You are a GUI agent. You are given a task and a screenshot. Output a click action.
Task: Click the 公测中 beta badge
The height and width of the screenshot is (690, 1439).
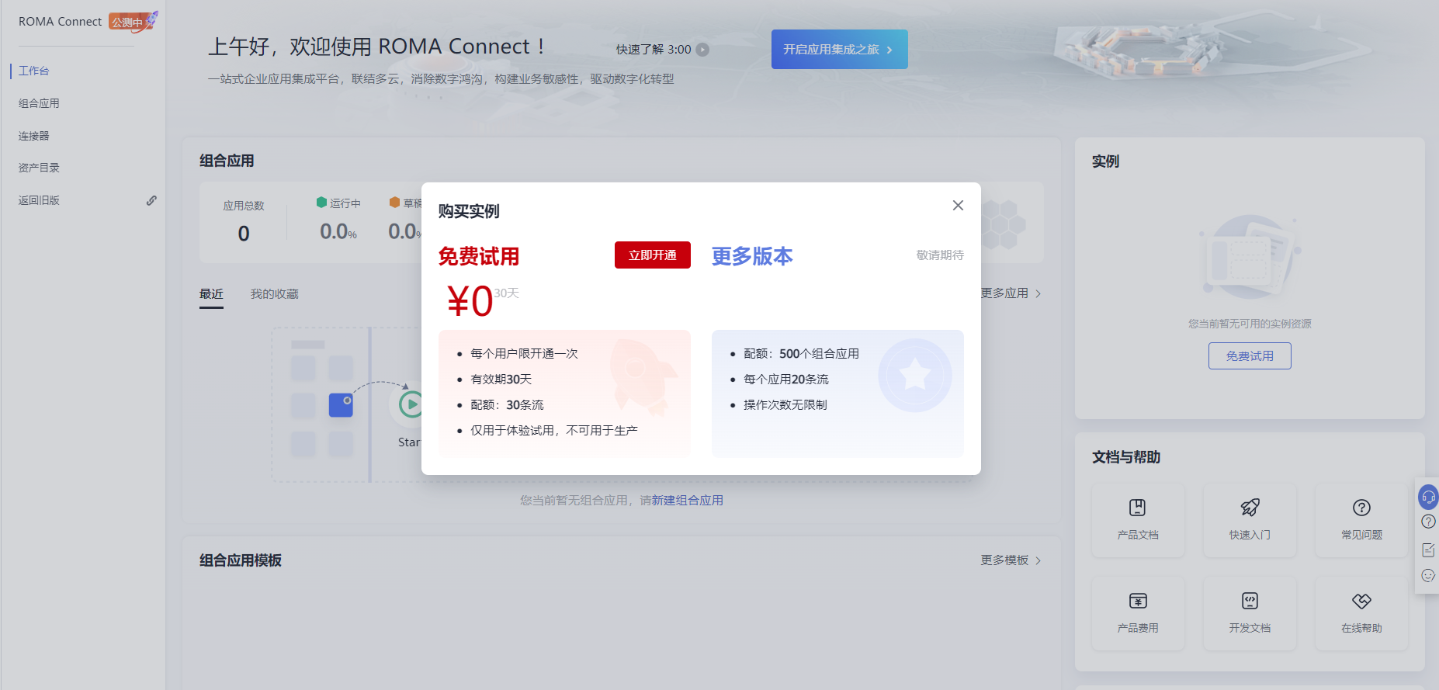(x=128, y=22)
